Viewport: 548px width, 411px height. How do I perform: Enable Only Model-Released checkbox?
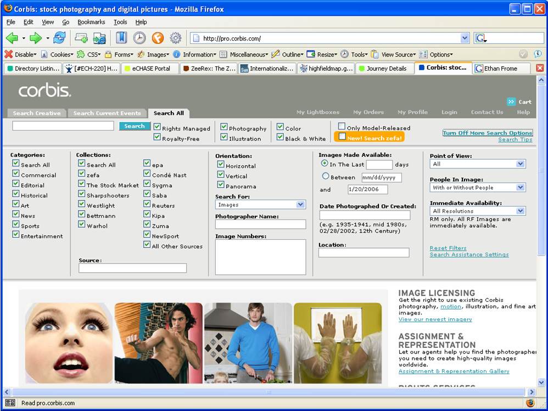click(342, 127)
